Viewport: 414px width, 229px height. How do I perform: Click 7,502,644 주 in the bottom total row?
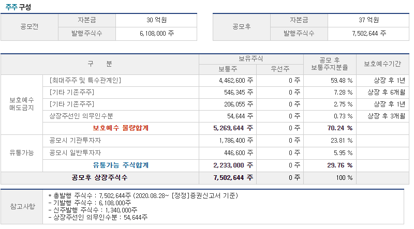point(233,177)
